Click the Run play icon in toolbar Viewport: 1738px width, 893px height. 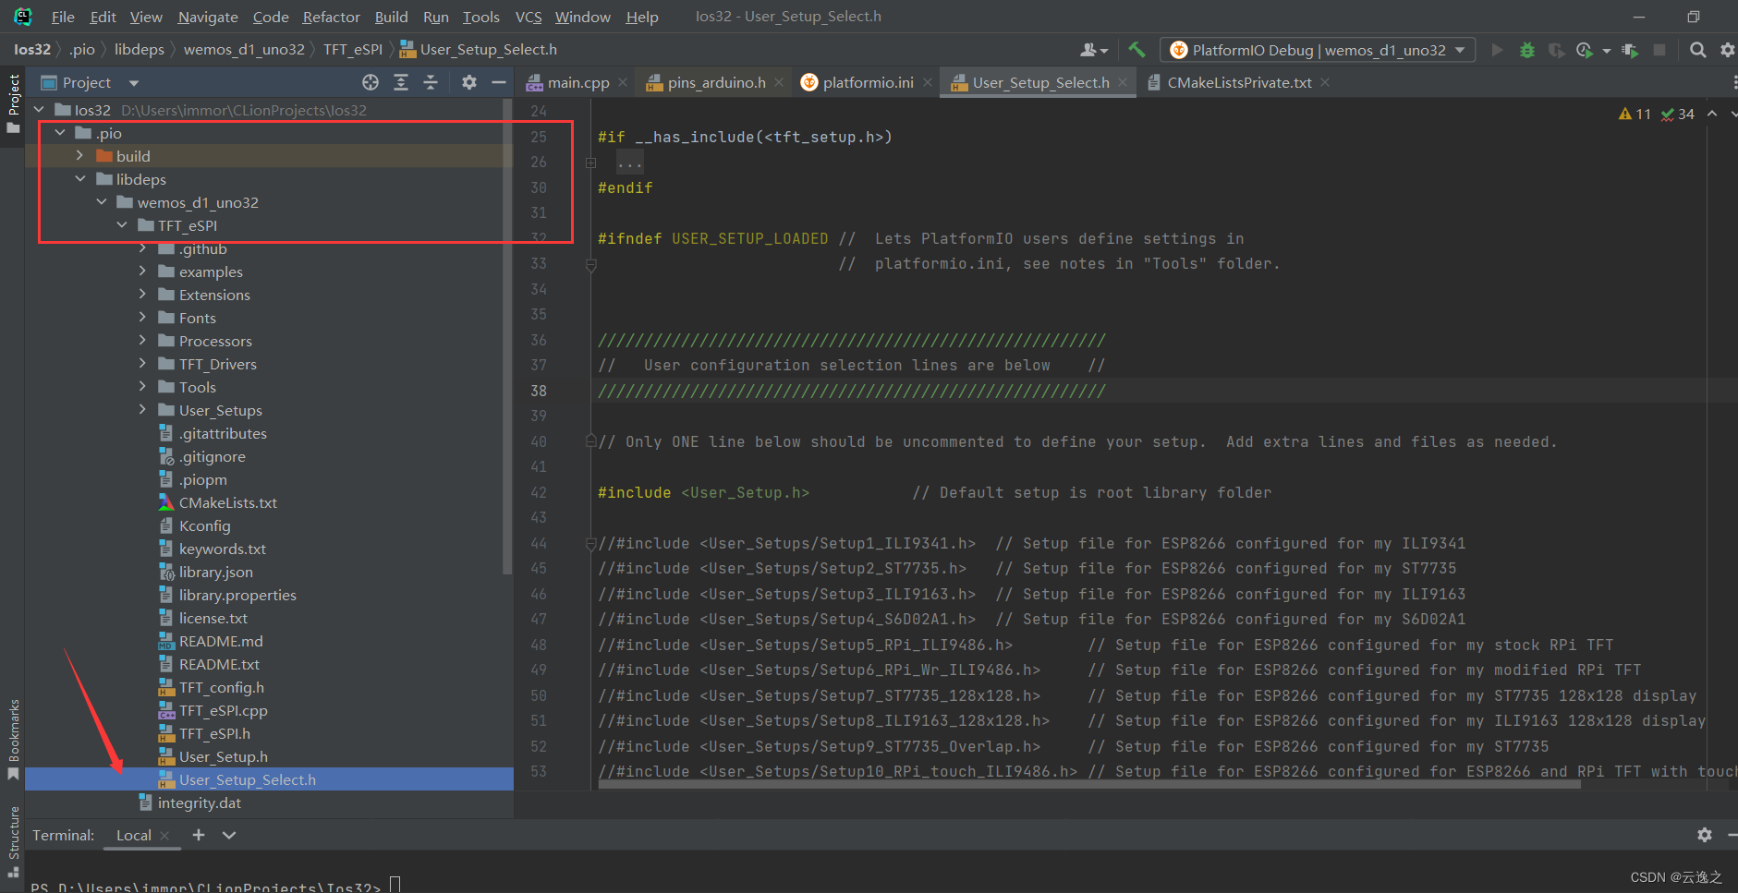pos(1497,50)
